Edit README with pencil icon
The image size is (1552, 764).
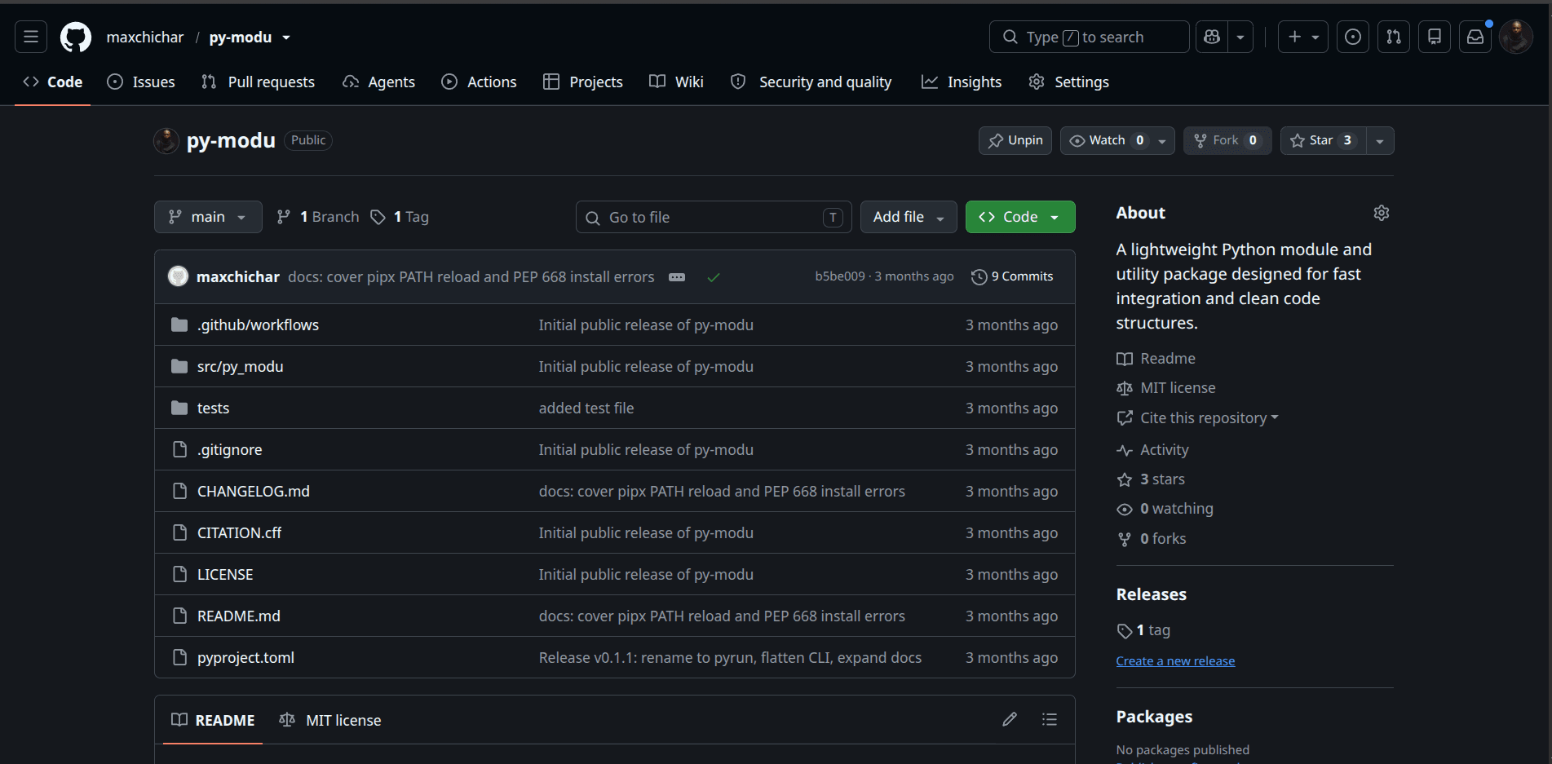[1010, 719]
